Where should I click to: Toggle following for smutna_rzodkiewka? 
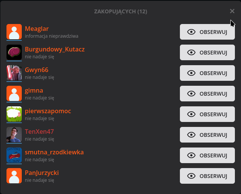click(x=207, y=156)
